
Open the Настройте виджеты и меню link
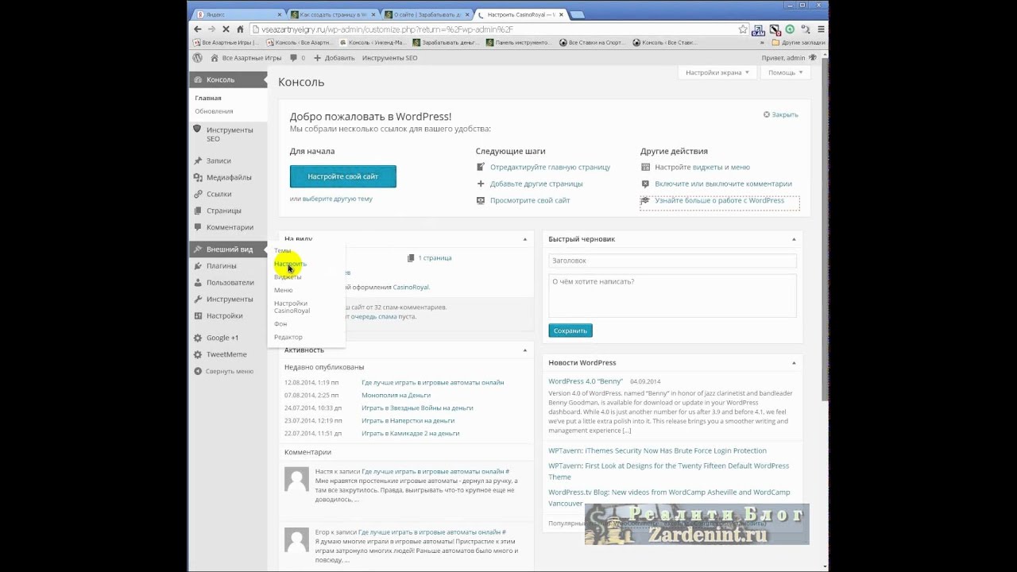coord(702,167)
